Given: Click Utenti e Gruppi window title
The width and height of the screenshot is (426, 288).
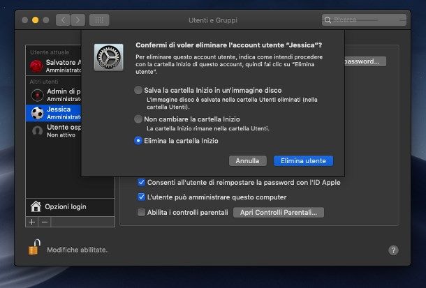Looking at the screenshot, I should point(213,20).
